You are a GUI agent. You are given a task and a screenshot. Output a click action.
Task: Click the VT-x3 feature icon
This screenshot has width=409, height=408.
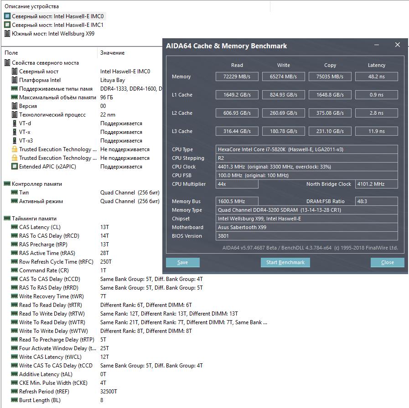(x=15, y=140)
